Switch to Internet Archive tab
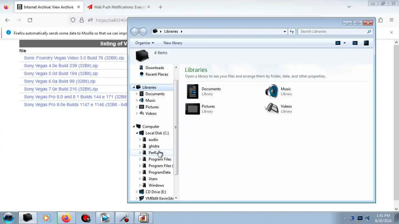The image size is (399, 224). coord(49,7)
